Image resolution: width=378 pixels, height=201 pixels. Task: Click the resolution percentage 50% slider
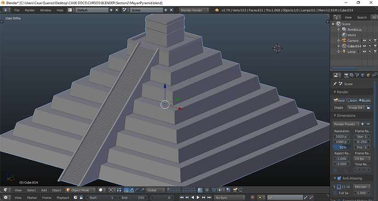click(x=342, y=147)
